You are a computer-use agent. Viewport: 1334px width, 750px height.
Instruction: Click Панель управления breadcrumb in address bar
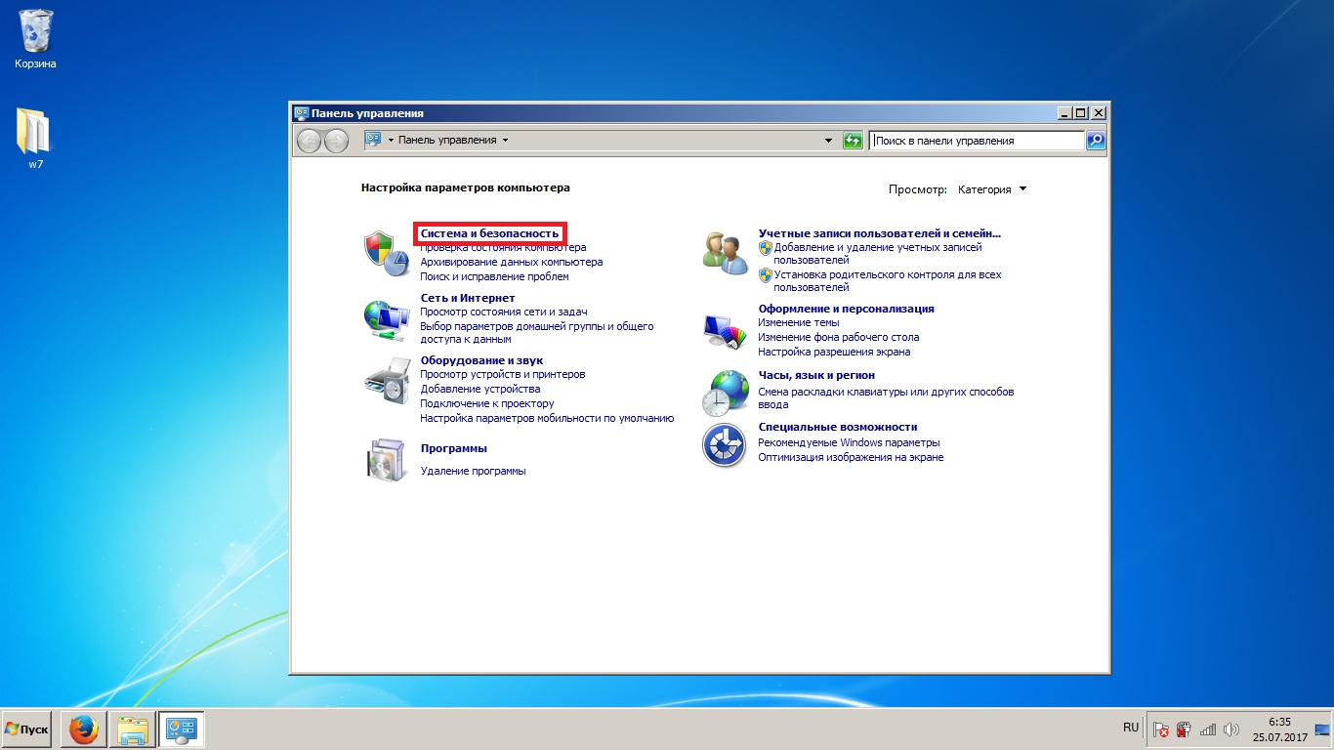coord(447,141)
